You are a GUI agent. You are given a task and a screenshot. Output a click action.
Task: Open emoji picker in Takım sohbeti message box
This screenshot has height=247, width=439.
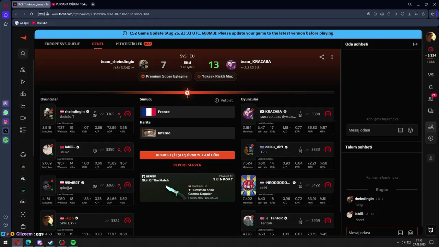[x=410, y=233]
